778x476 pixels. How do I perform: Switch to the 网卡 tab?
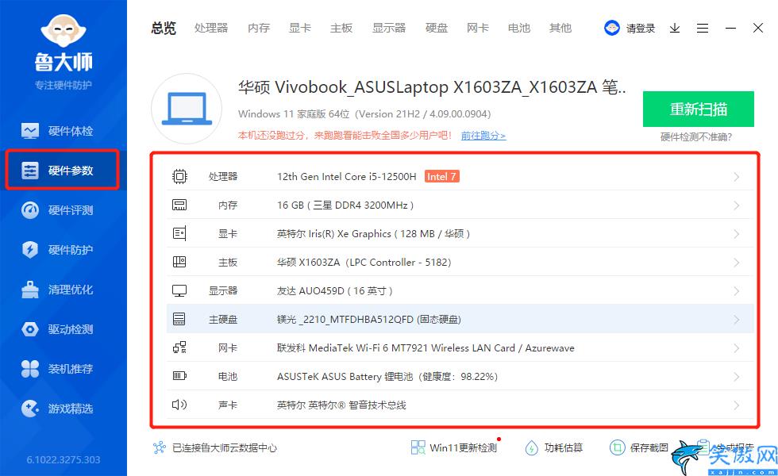pyautogui.click(x=478, y=29)
